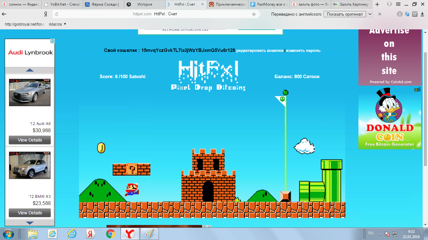Click the 'Показать оригинал' button
Screen dimensions: 428x240
tap(345, 14)
